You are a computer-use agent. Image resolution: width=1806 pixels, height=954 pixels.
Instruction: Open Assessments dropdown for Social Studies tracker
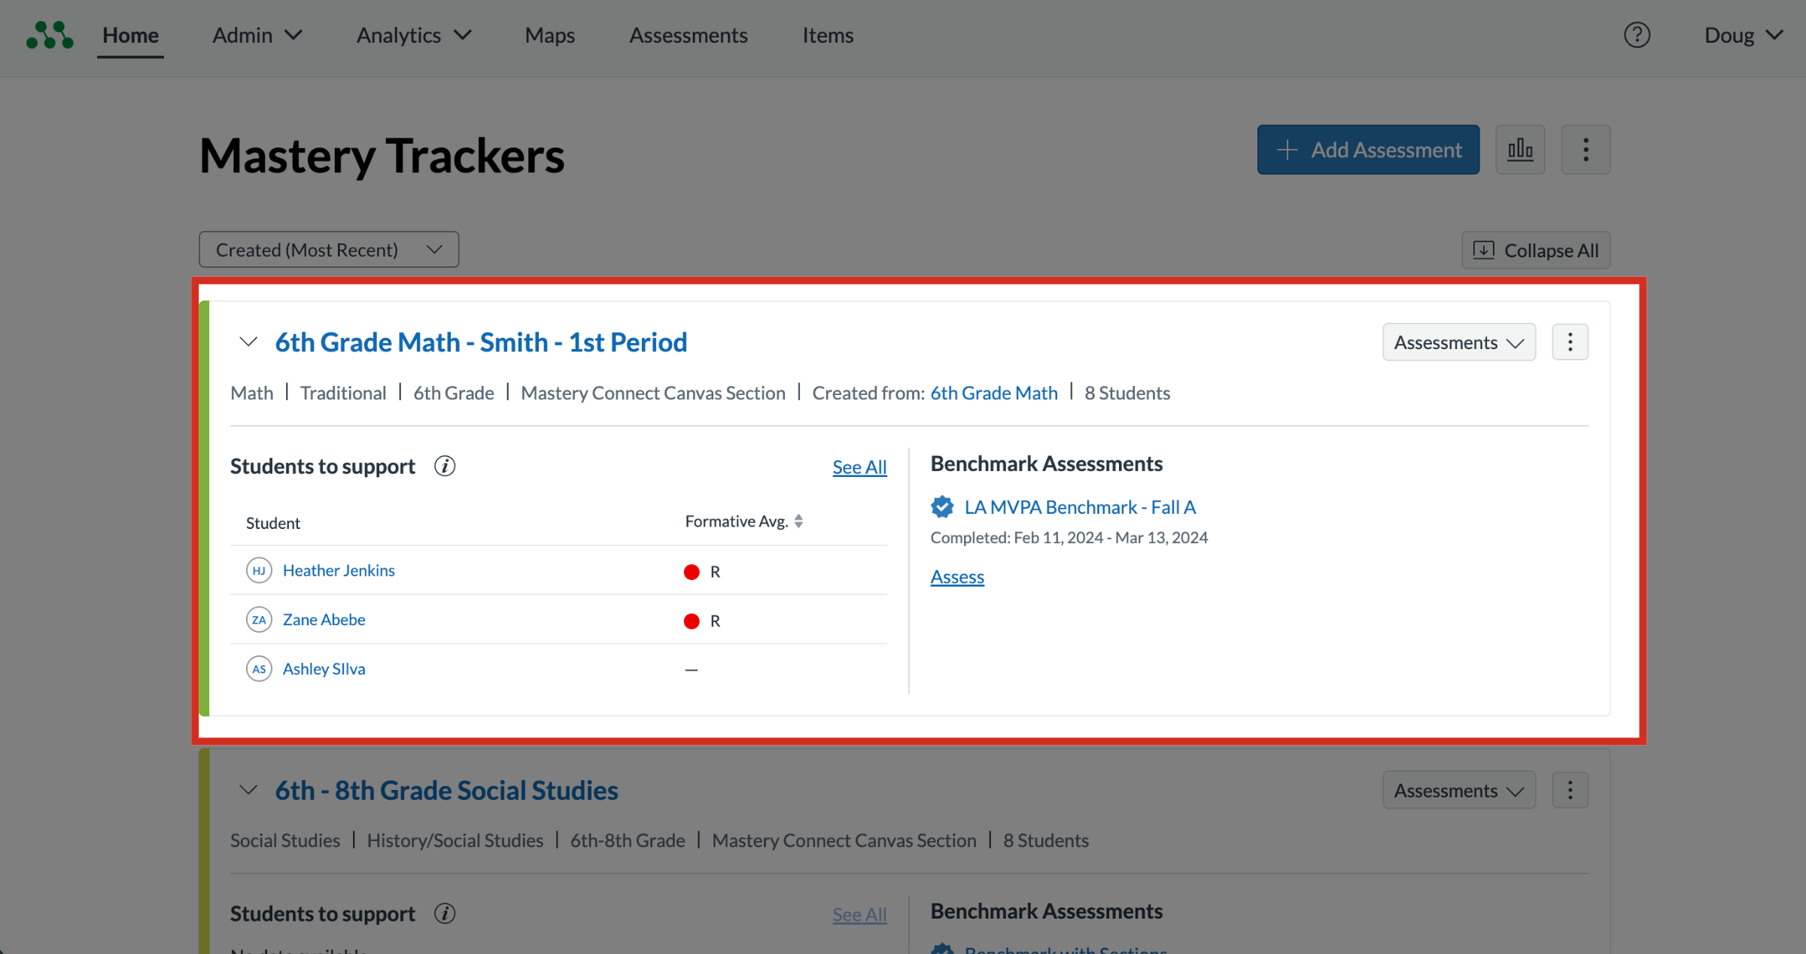pyautogui.click(x=1458, y=790)
